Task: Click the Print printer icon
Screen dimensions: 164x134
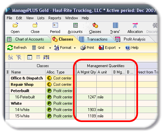Action: (x=83, y=48)
